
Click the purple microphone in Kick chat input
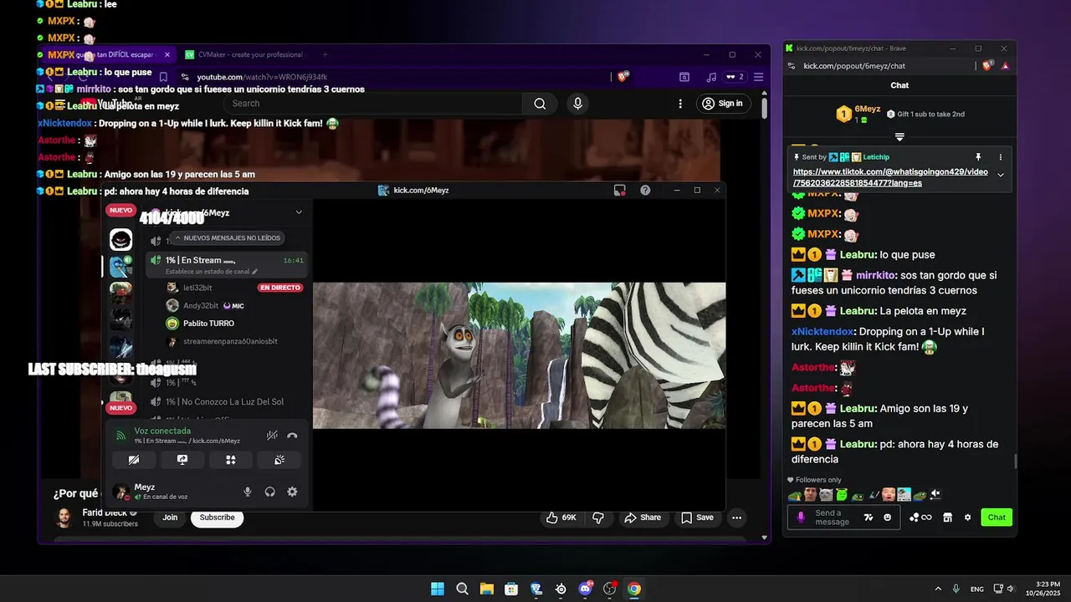pyautogui.click(x=801, y=518)
